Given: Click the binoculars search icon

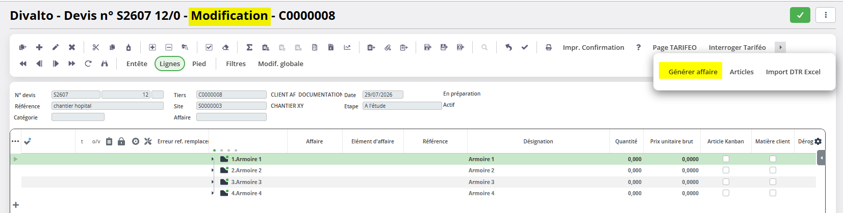Looking at the screenshot, I should pos(105,64).
